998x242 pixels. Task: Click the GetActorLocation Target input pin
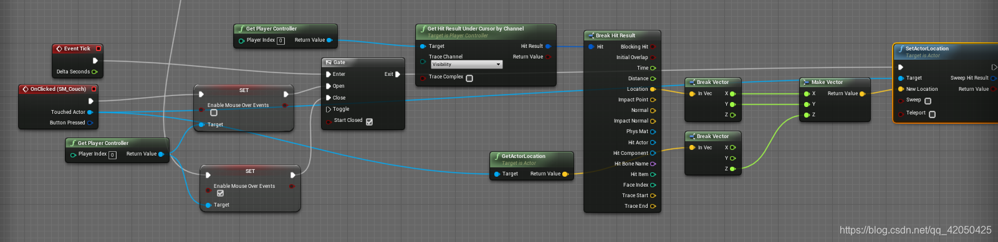tap(497, 174)
